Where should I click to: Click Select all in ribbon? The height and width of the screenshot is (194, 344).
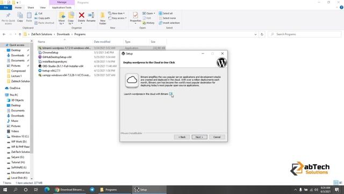pos(166,13)
